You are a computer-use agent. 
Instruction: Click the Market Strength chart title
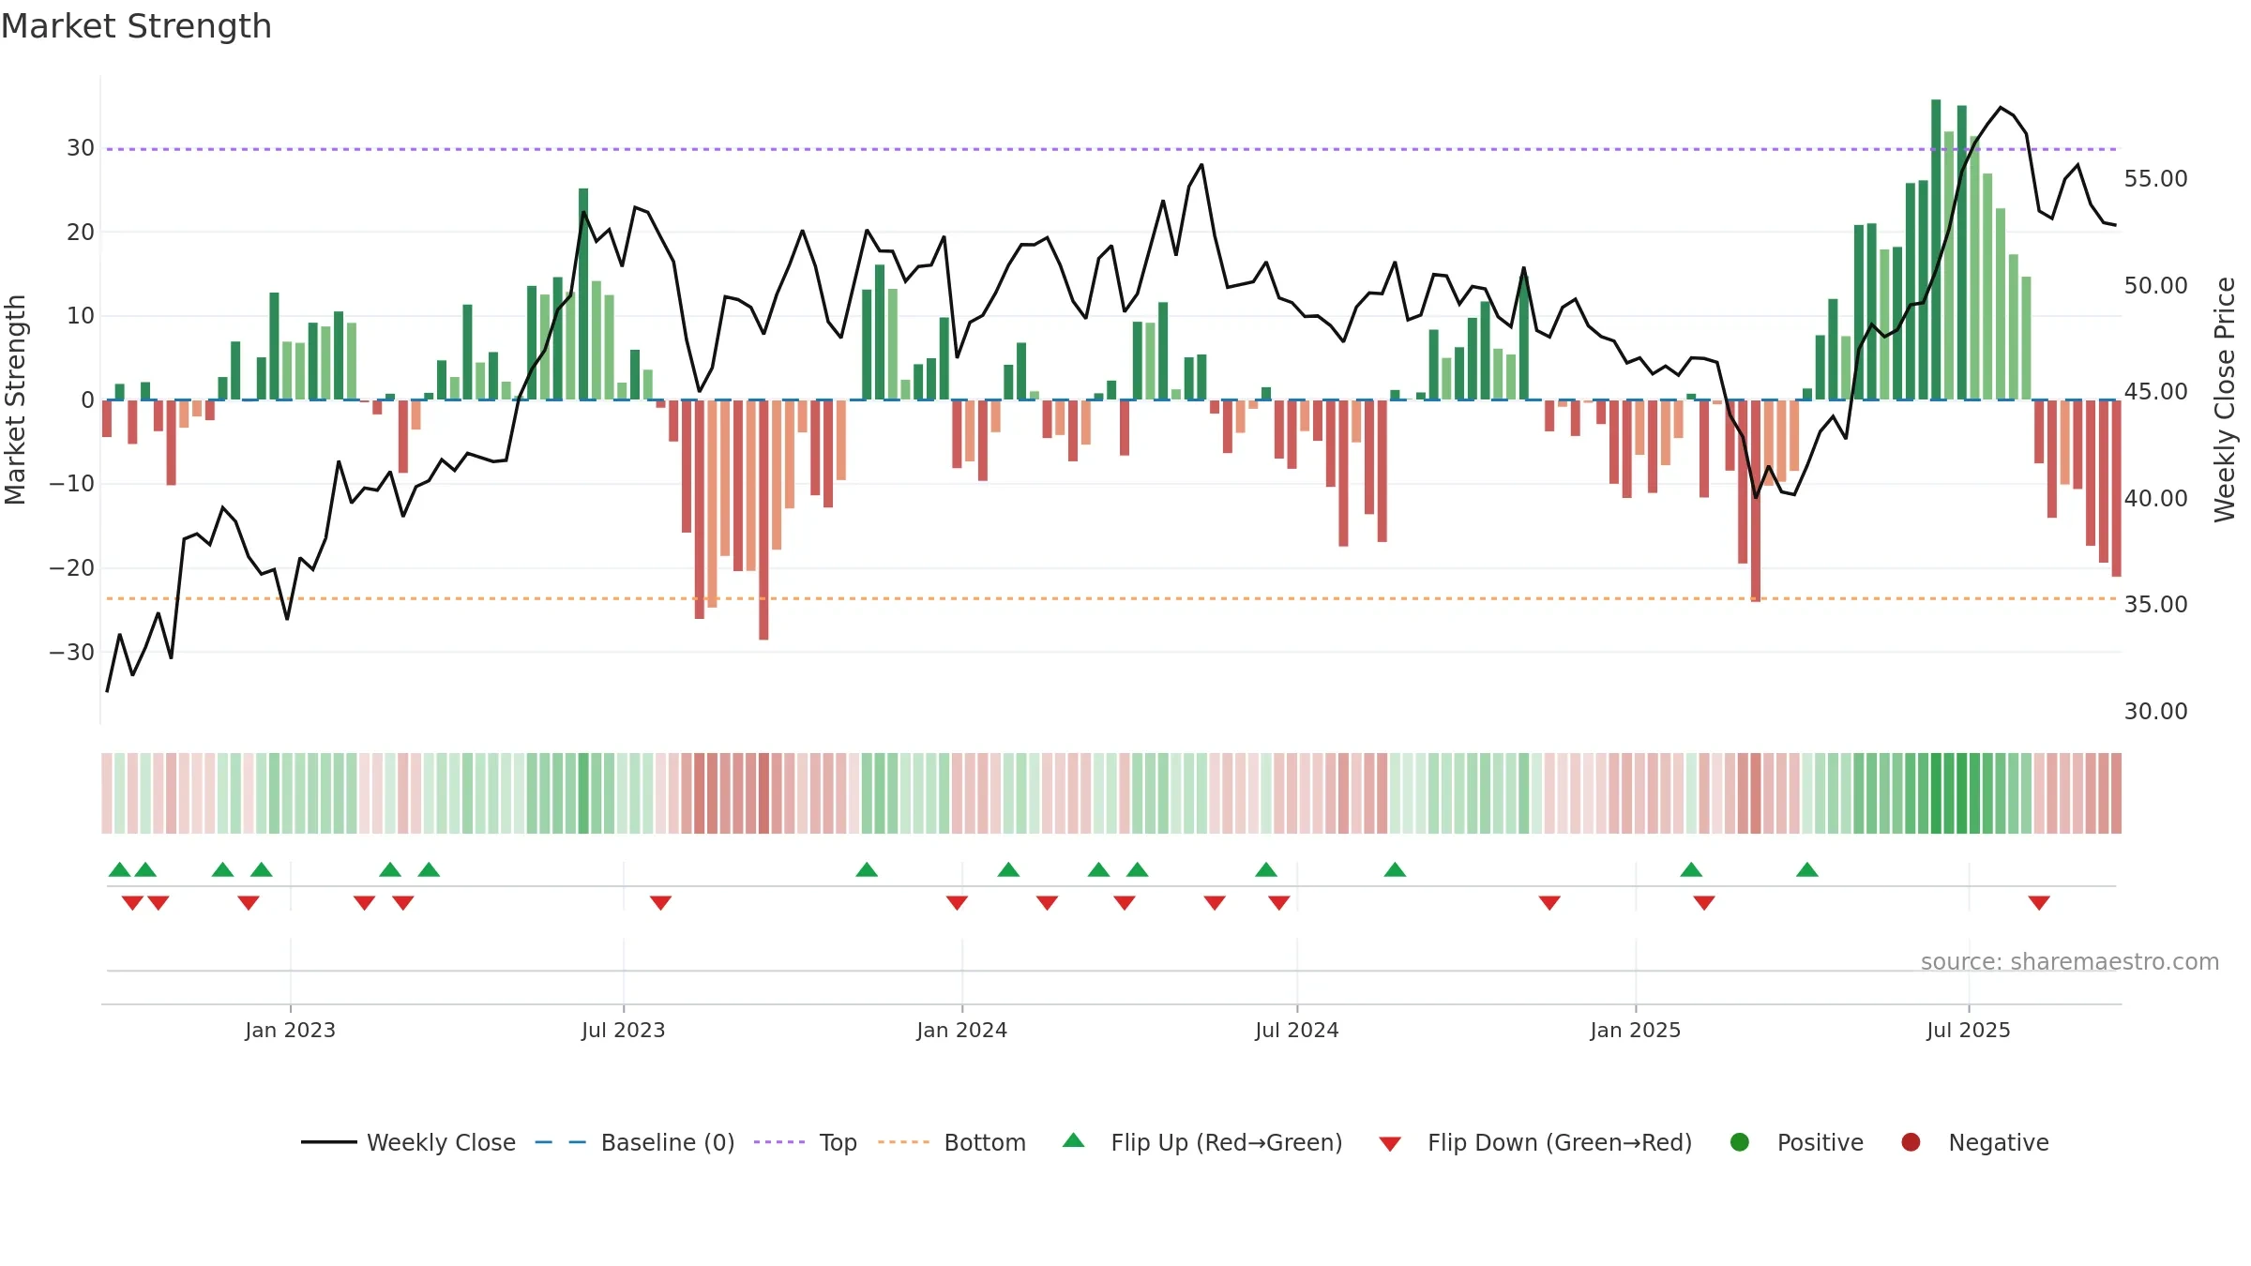(x=136, y=26)
